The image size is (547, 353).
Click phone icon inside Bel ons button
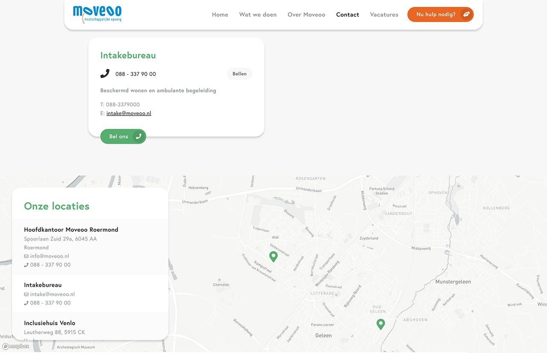[138, 137]
